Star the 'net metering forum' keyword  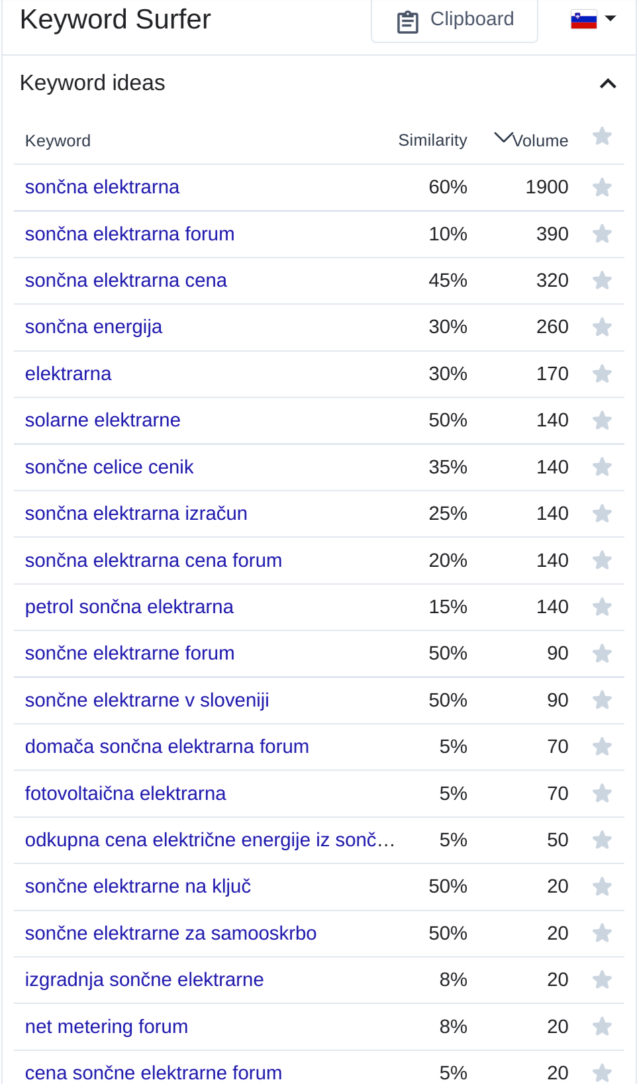[602, 1026]
